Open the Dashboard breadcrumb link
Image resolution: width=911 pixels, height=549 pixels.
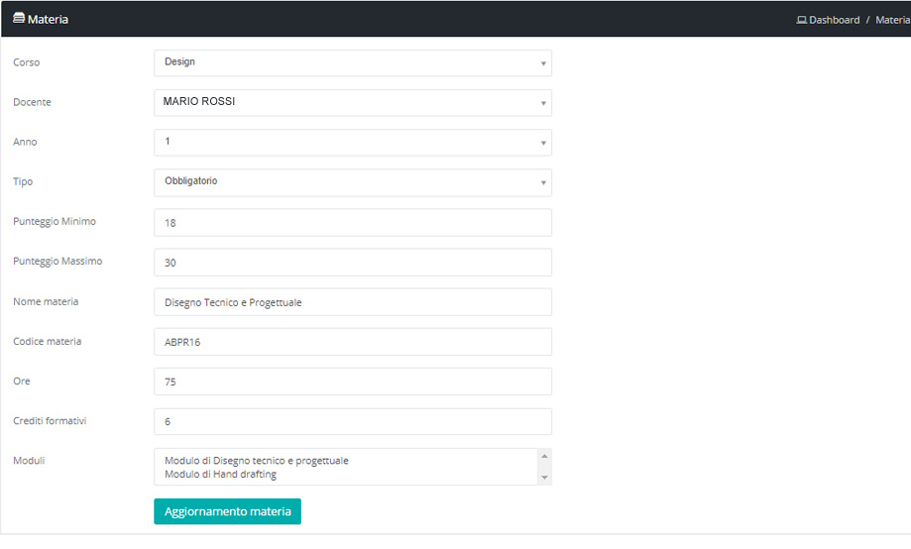click(834, 20)
